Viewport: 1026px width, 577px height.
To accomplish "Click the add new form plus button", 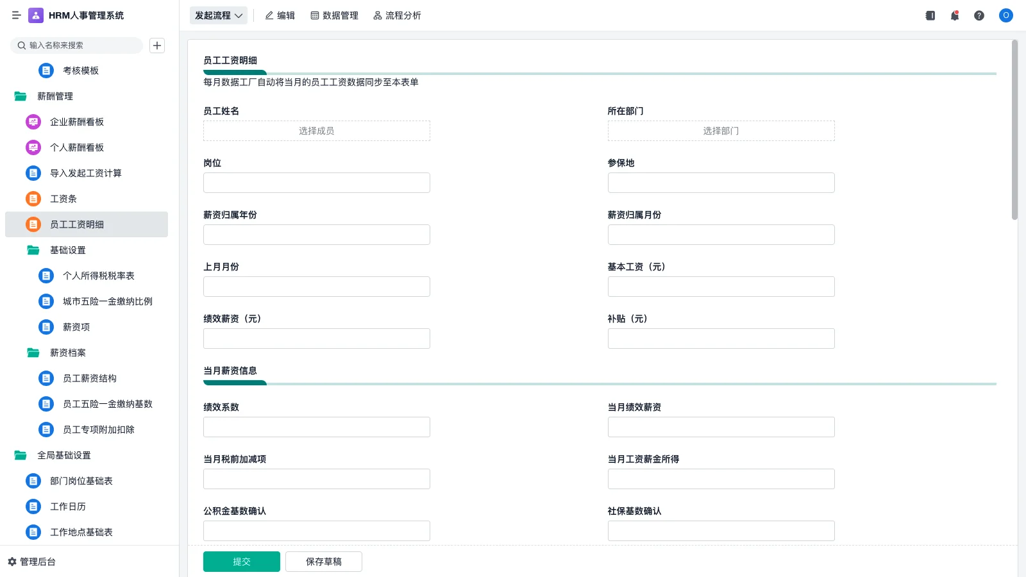I will (157, 46).
